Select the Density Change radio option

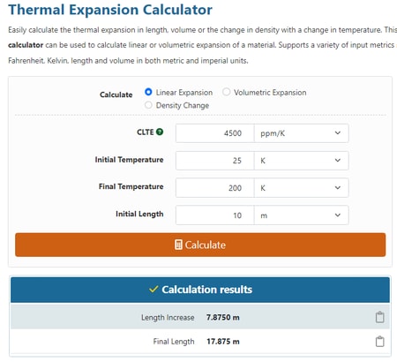tap(148, 105)
